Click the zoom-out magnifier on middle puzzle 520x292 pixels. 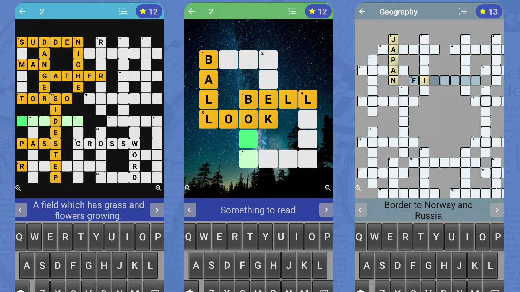click(187, 188)
